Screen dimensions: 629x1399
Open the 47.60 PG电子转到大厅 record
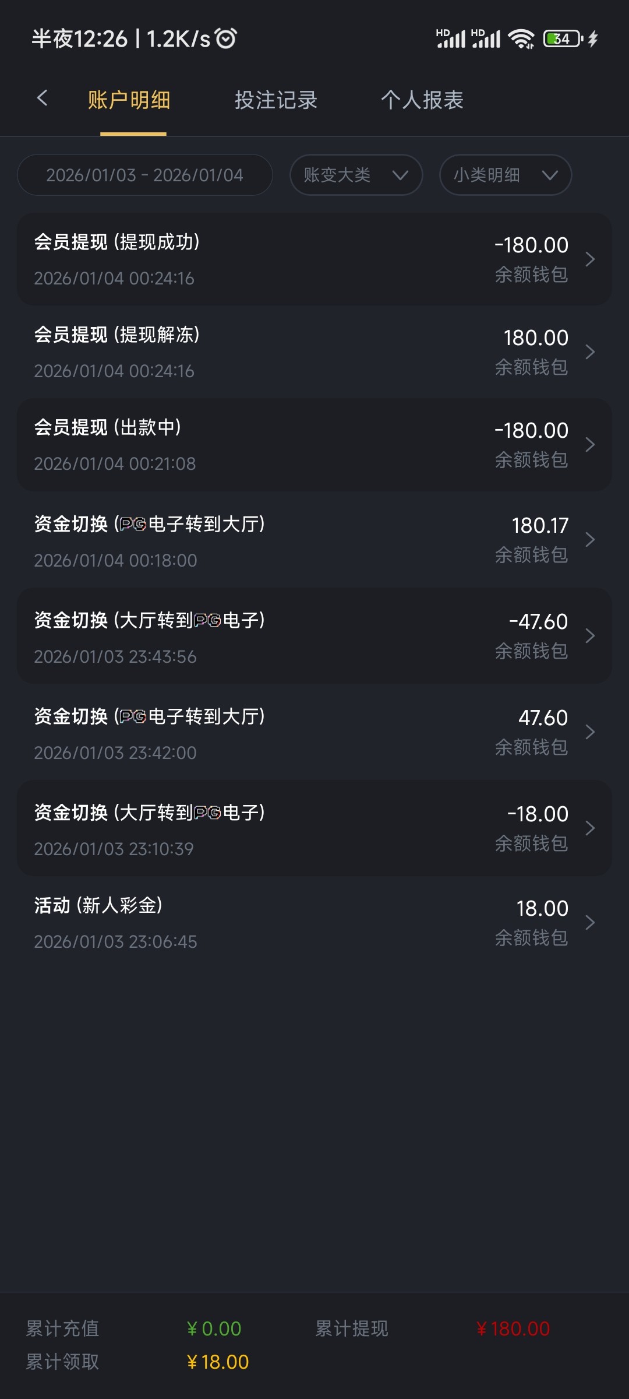(314, 733)
